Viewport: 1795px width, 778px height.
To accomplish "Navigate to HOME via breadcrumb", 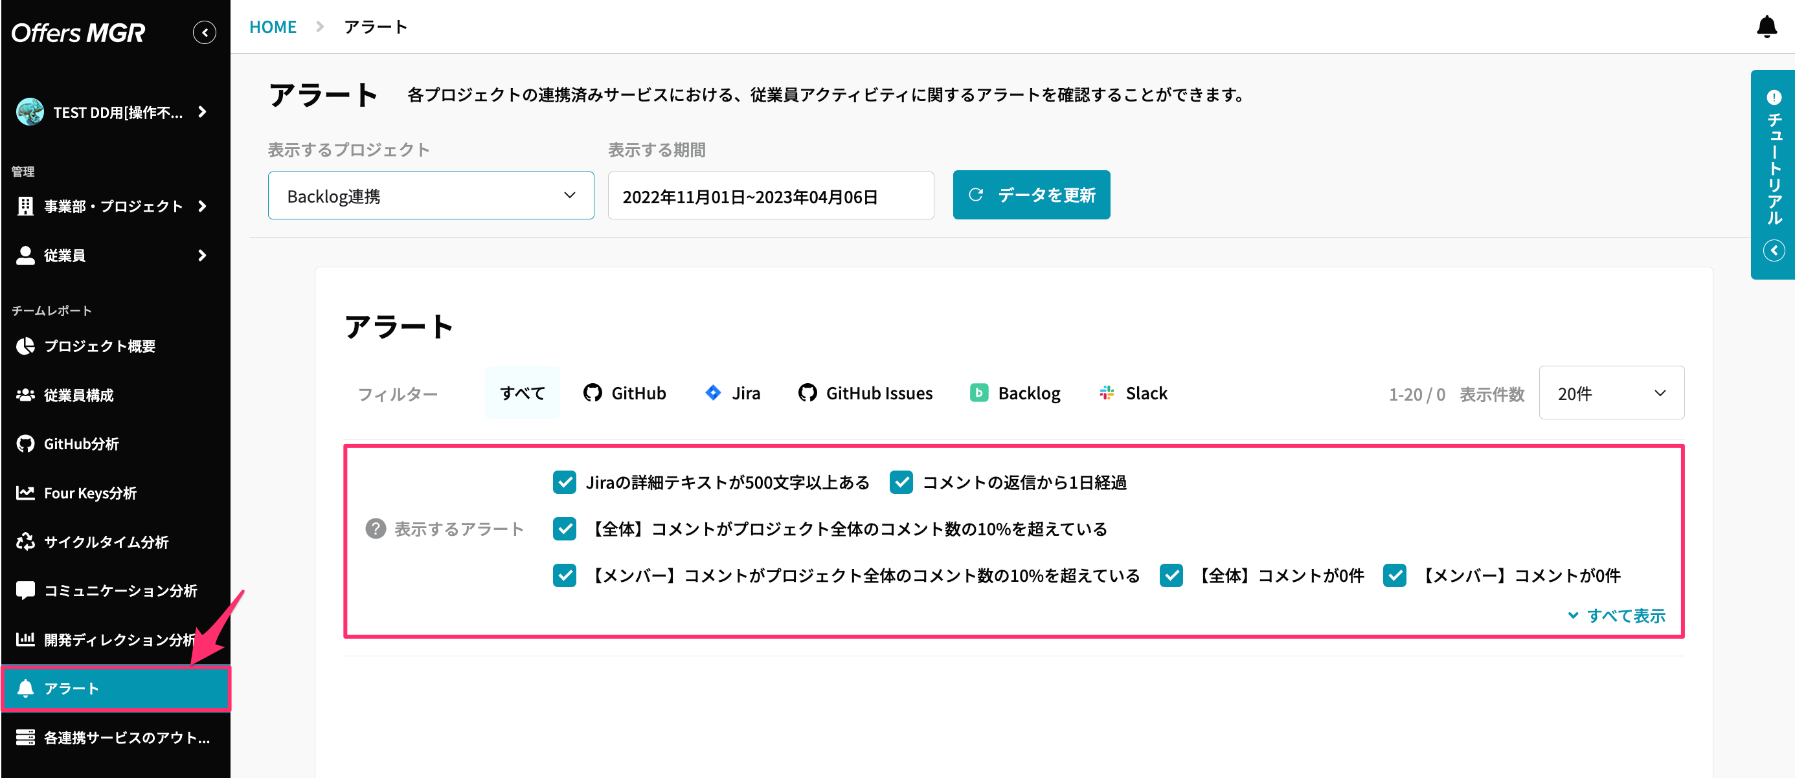I will coord(273,27).
